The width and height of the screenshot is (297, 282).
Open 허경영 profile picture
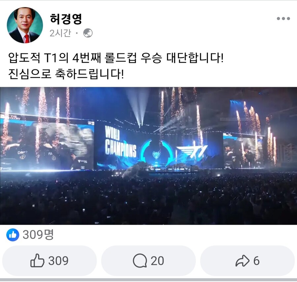[x=25, y=25]
